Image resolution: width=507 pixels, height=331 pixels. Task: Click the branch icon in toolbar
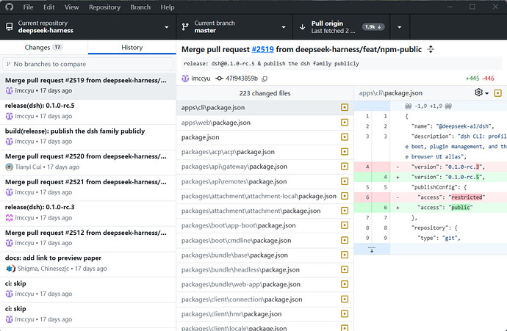coord(185,27)
